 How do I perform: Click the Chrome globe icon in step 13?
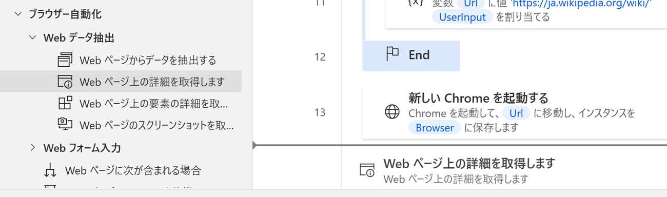[x=393, y=112]
